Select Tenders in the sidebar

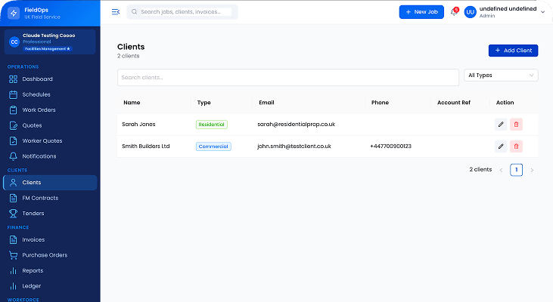point(50,214)
